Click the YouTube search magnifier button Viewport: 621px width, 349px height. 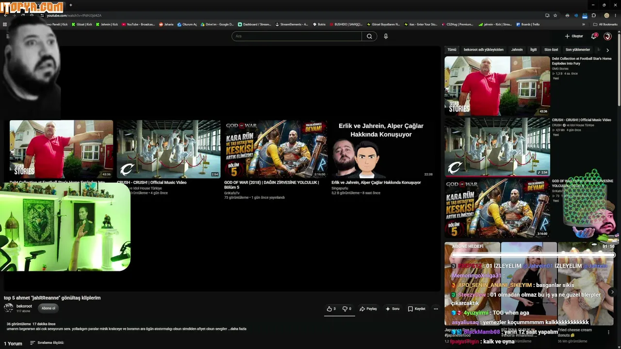pos(369,36)
